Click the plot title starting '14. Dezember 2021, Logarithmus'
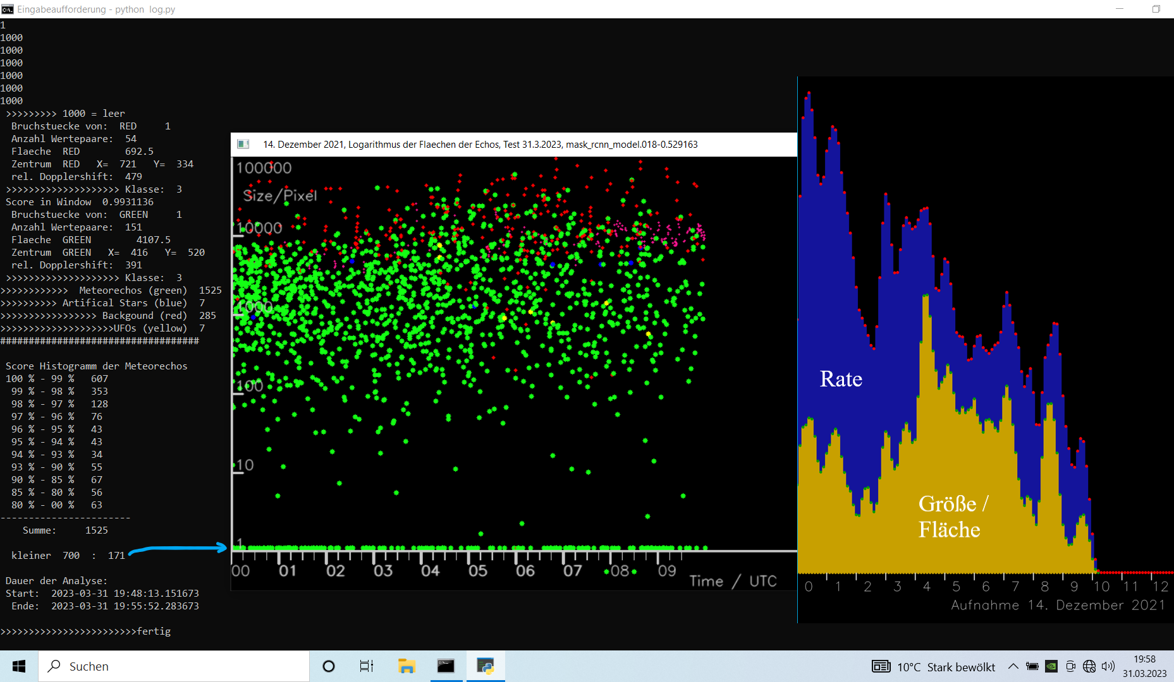Image resolution: width=1174 pixels, height=682 pixels. [480, 145]
